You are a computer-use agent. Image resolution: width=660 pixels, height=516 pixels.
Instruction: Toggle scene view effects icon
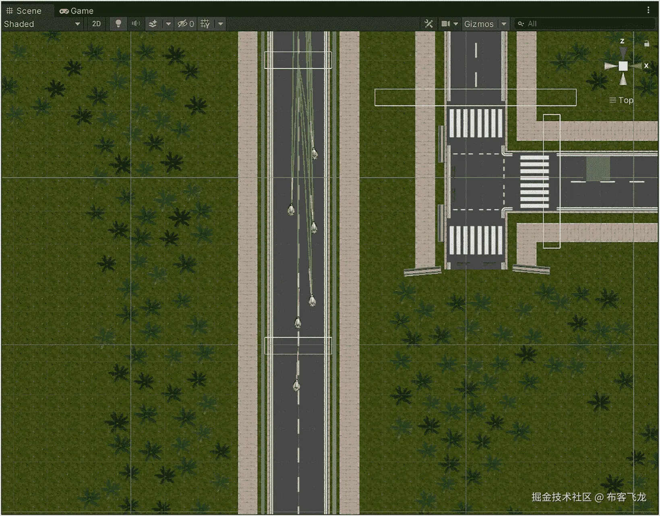152,24
